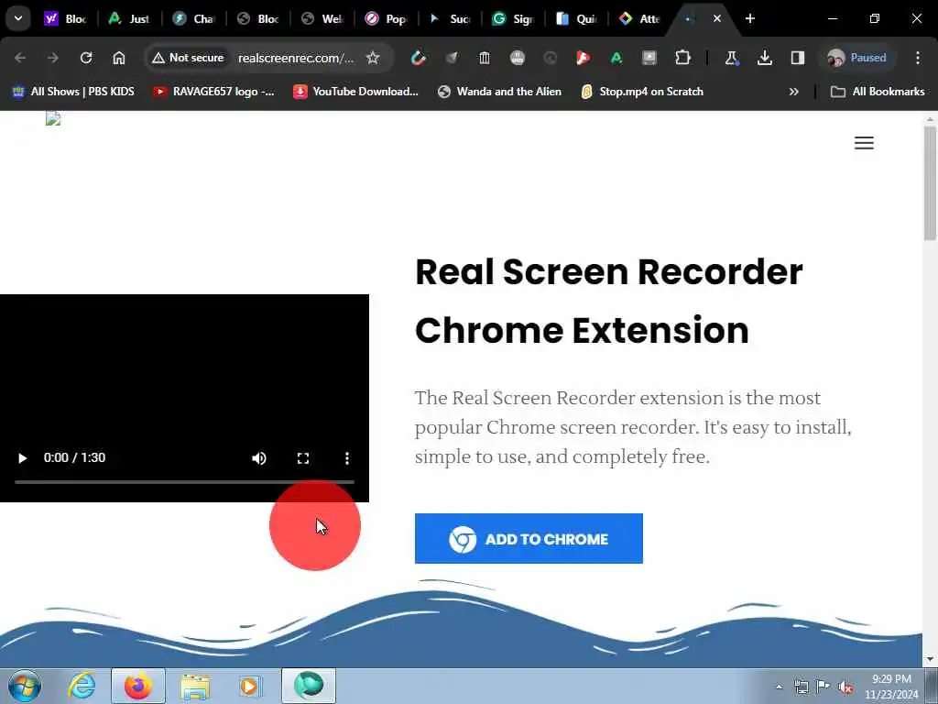This screenshot has width=938, height=704.
Task: Show the browser downloads
Action: [765, 58]
